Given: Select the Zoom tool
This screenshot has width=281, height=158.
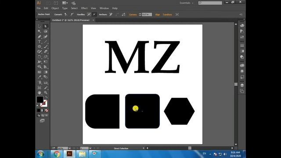Looking at the screenshot, I should click(46, 93).
